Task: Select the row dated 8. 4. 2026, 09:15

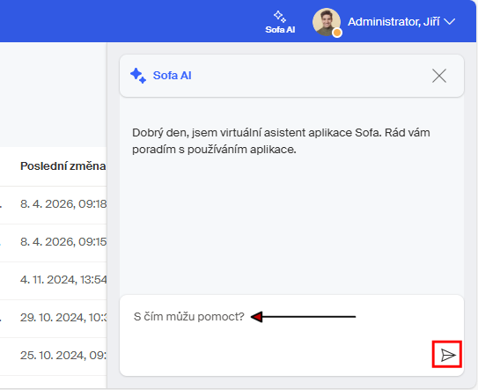Action: coord(54,242)
